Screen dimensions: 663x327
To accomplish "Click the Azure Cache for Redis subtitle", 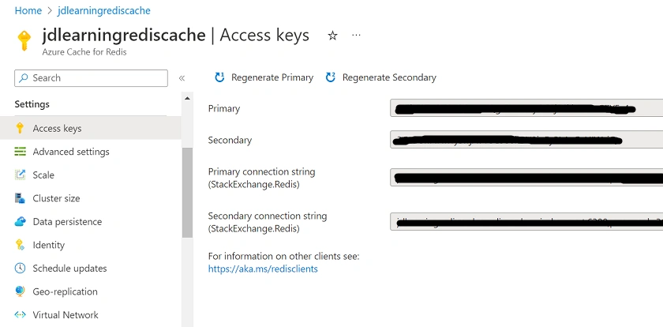I will tap(84, 52).
